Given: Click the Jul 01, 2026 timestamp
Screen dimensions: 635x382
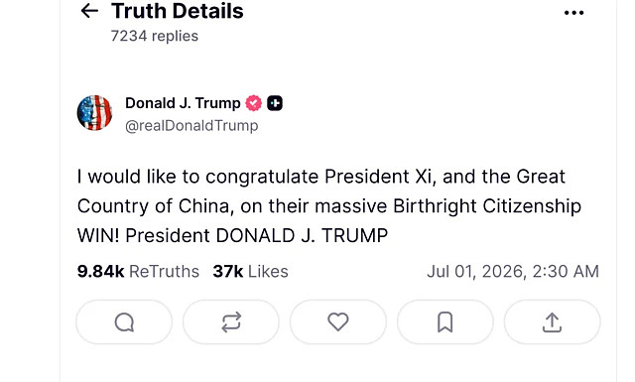Looking at the screenshot, I should click(513, 272).
